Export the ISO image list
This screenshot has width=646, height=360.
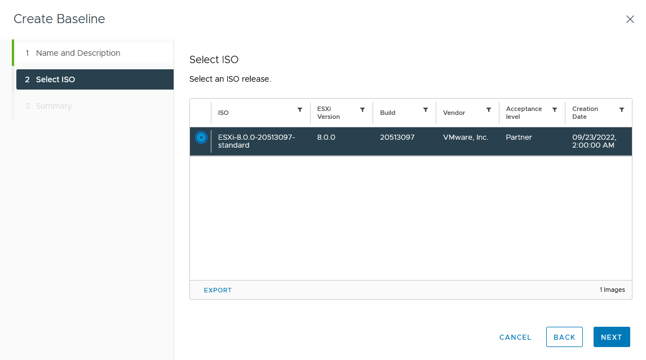[218, 290]
